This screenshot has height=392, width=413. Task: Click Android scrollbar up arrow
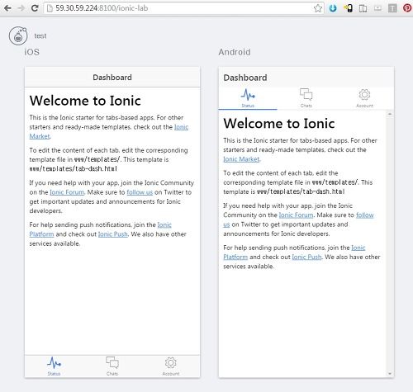coord(390,114)
